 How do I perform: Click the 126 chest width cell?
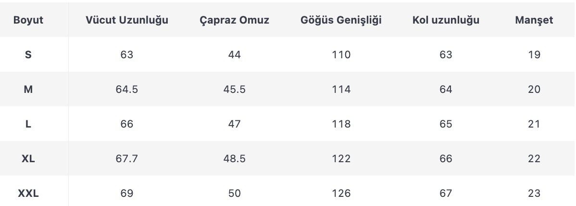(x=341, y=193)
